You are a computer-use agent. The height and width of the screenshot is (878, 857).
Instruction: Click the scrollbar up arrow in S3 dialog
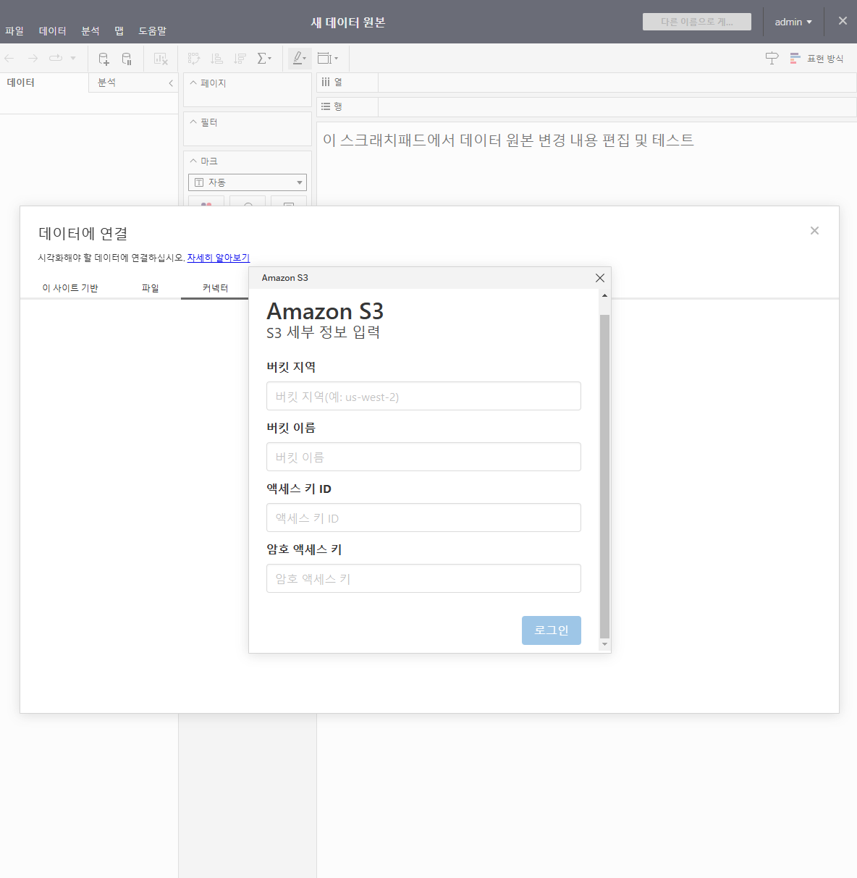coord(605,295)
